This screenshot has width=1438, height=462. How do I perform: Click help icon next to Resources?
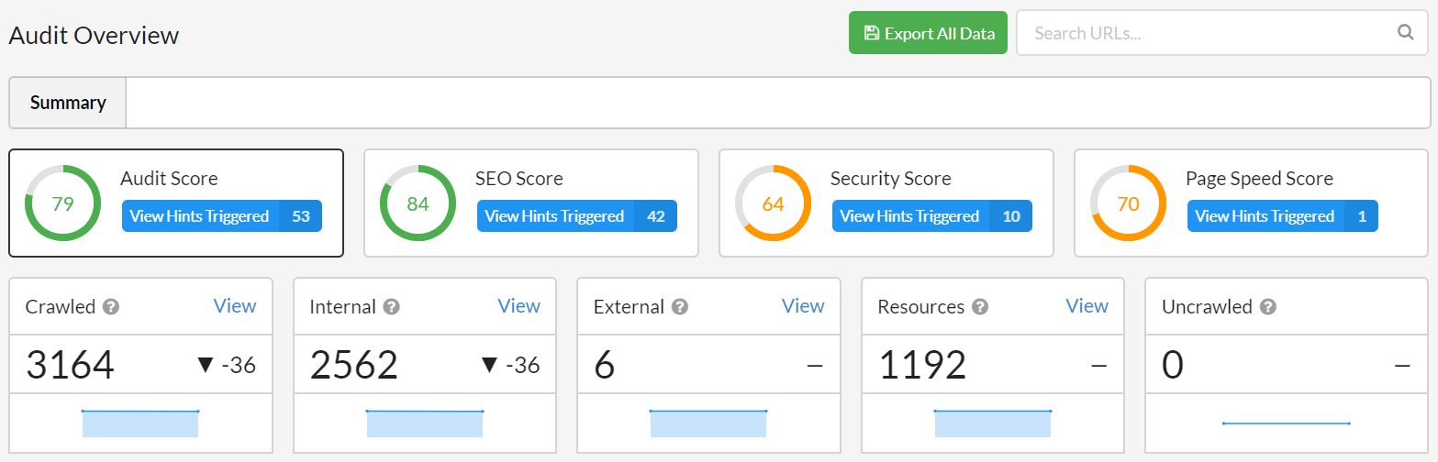(x=980, y=307)
